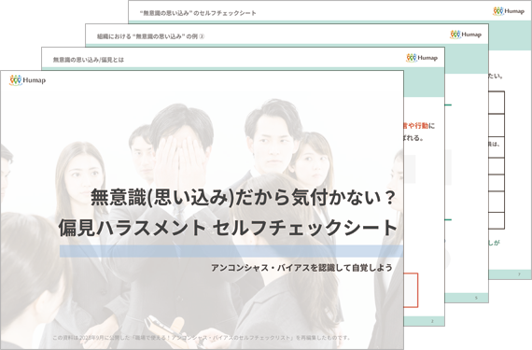Image resolution: width=532 pixels, height=350 pixels.
Task: Select the slide title 無意識の思い込み/偏見とは
Action: coord(89,60)
